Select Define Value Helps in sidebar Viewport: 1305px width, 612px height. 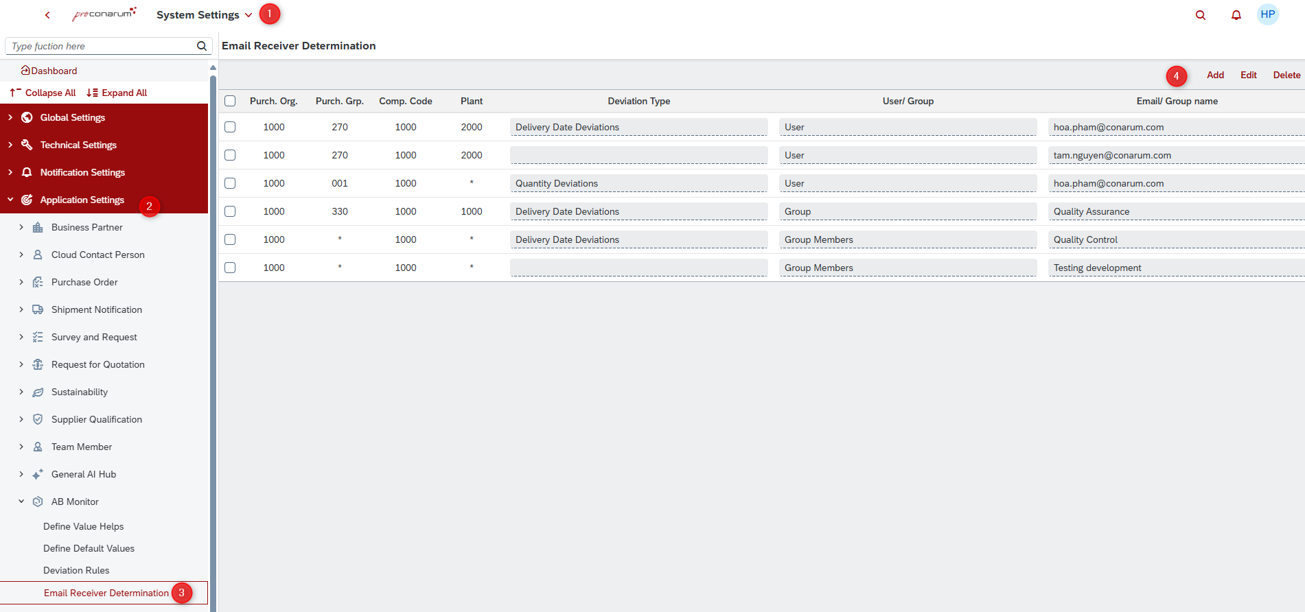coord(83,526)
